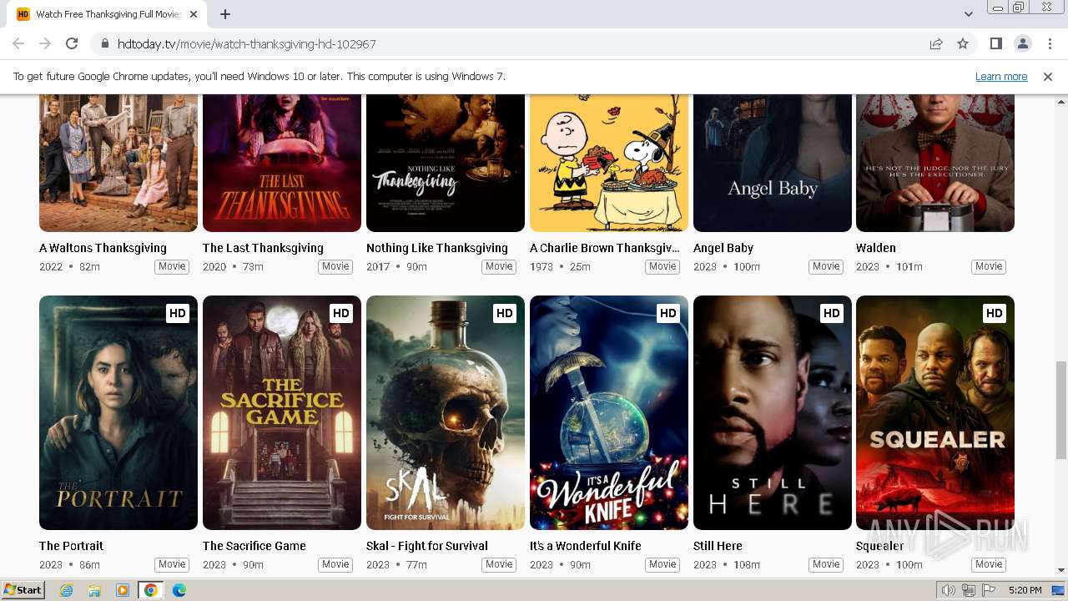Close the hdtoday Thanksgiving tab
Viewport: 1068px width, 601px height.
click(x=194, y=14)
